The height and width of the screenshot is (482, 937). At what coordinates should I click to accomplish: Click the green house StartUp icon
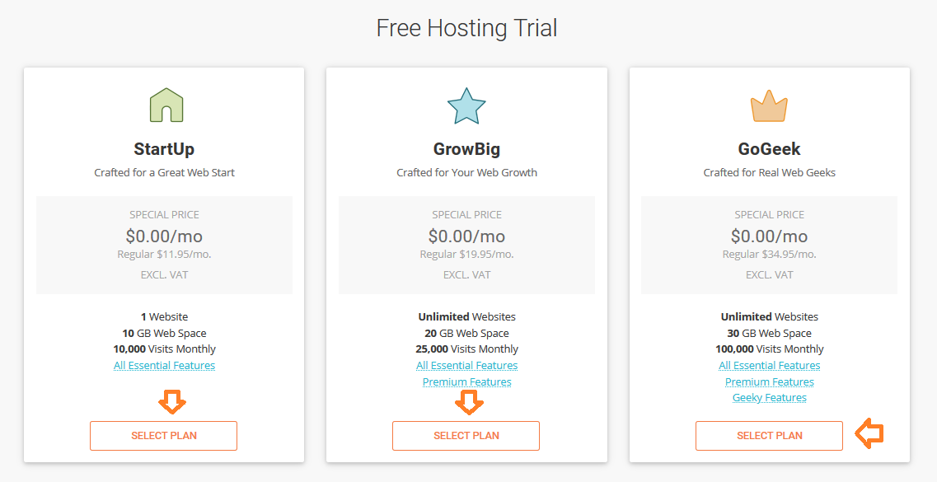[166, 105]
